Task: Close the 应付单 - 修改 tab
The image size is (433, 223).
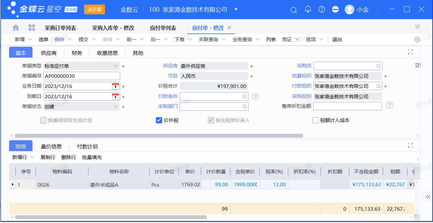Action: tap(229, 28)
